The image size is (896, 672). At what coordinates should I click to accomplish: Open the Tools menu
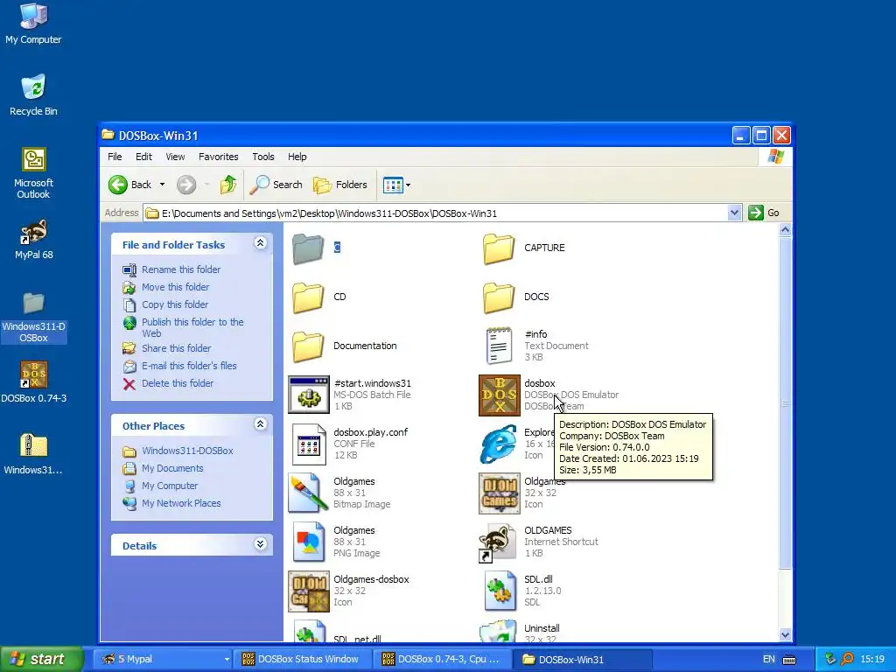click(262, 157)
